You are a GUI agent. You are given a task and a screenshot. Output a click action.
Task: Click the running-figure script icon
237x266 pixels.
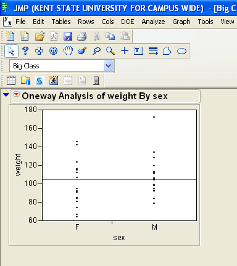pyautogui.click(x=54, y=81)
